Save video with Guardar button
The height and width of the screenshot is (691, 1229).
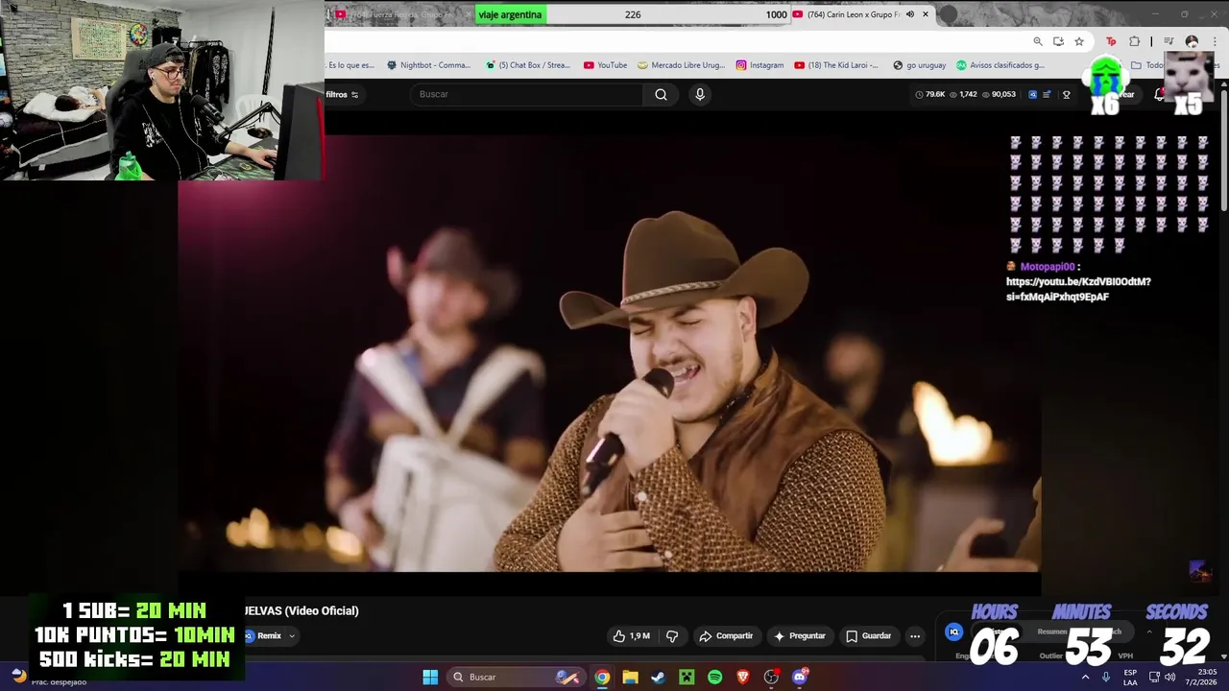[869, 635]
